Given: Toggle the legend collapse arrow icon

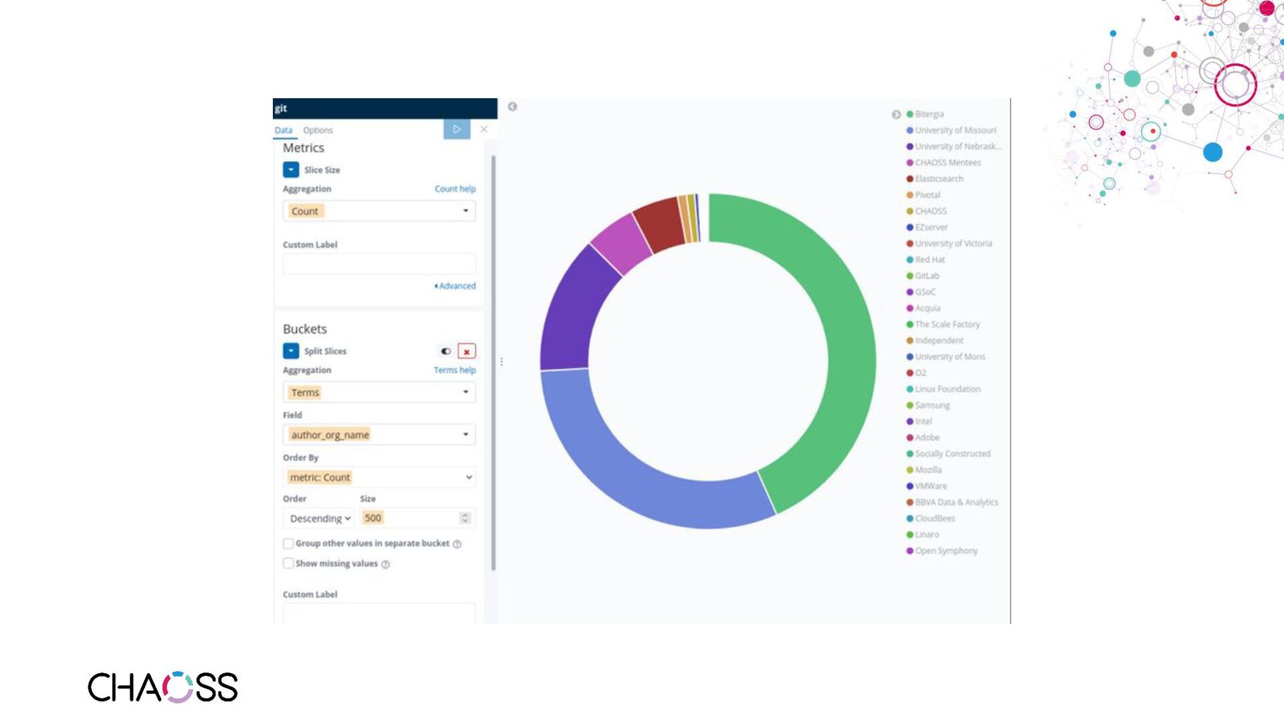Looking at the screenshot, I should pyautogui.click(x=896, y=115).
